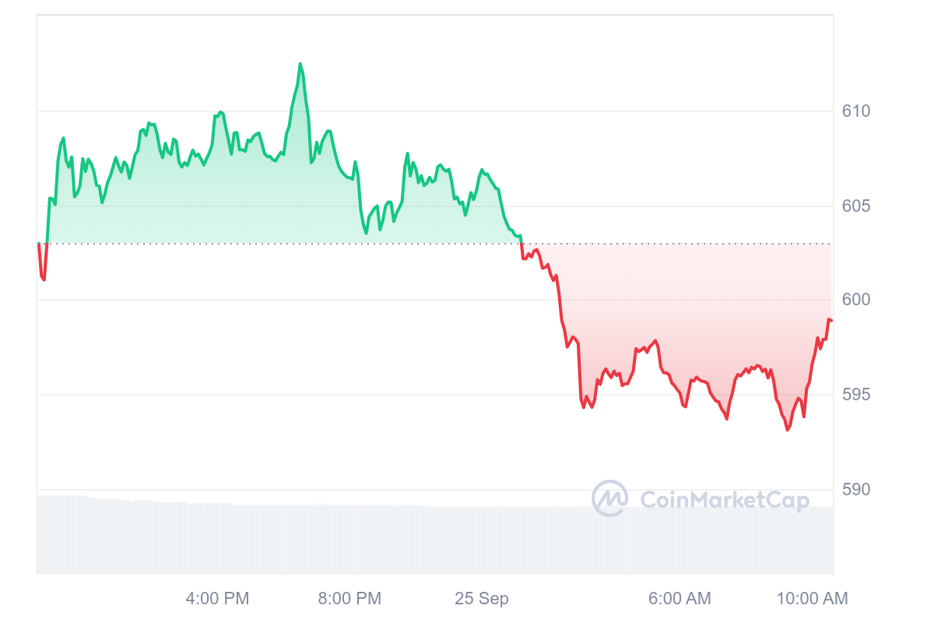Click the 25 Sep date label
Screen dimensions: 934x623
[x=482, y=599]
